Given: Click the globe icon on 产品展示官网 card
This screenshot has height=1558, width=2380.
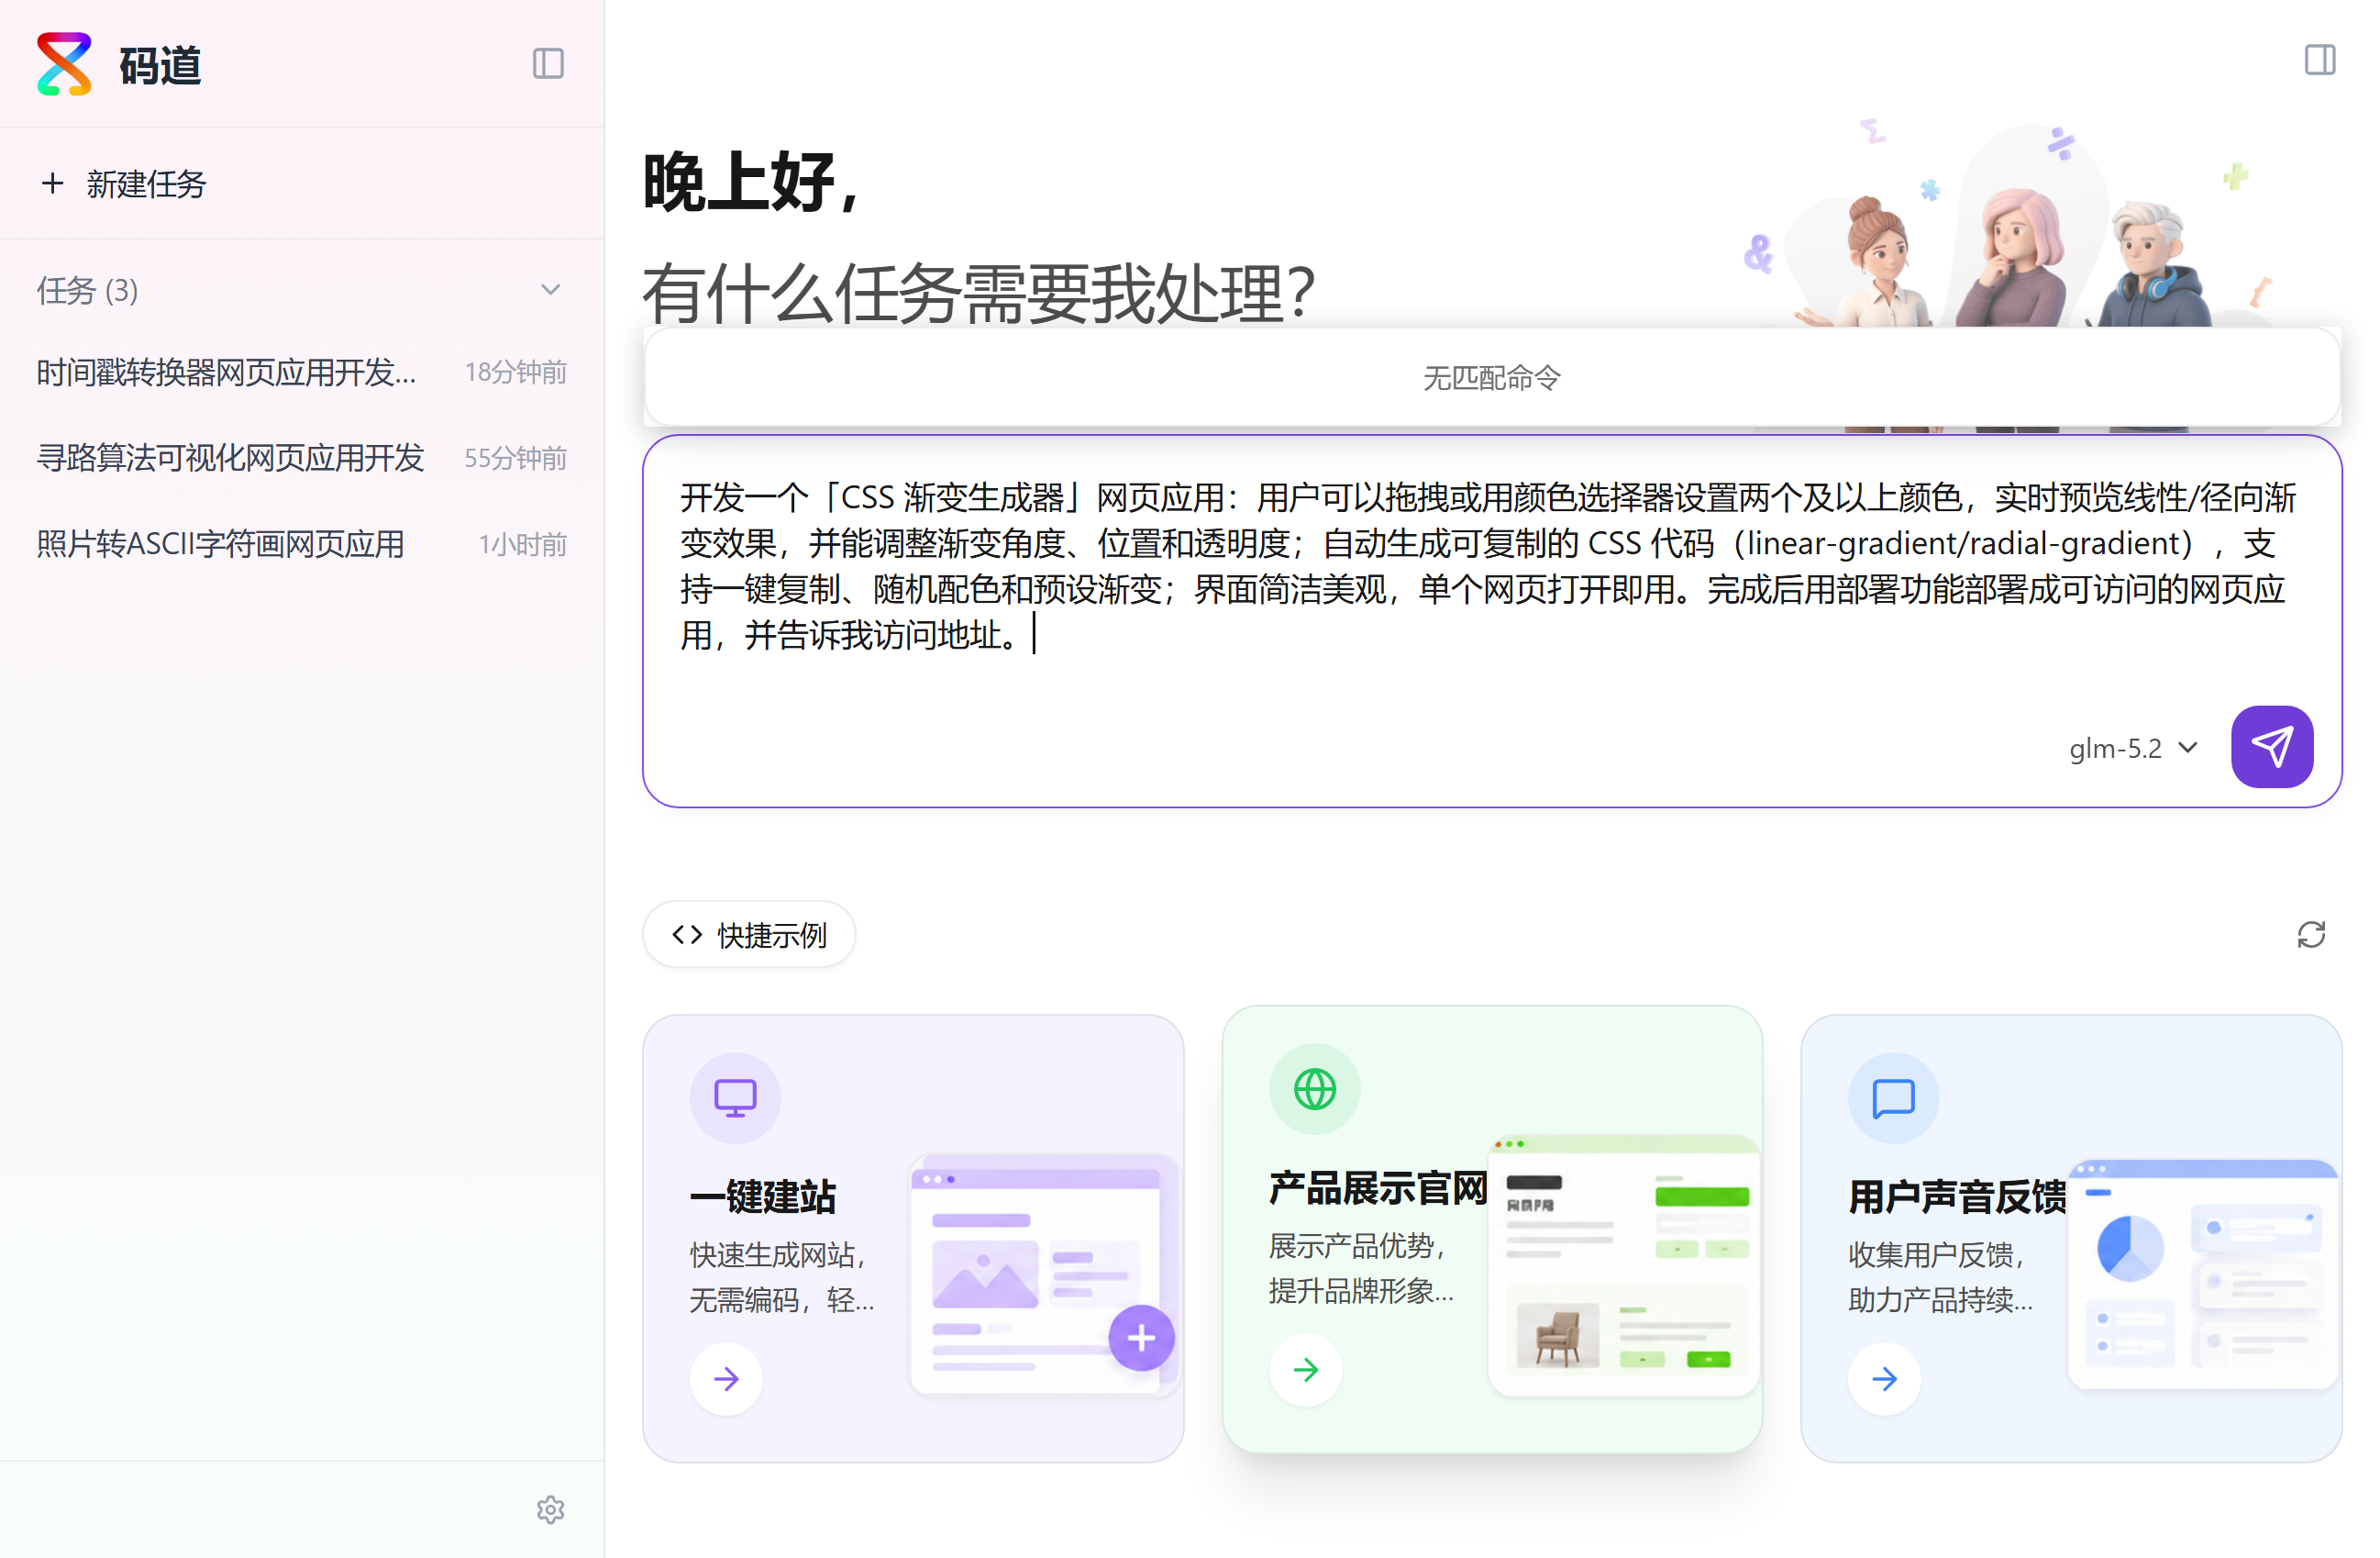Looking at the screenshot, I should (x=1314, y=1089).
